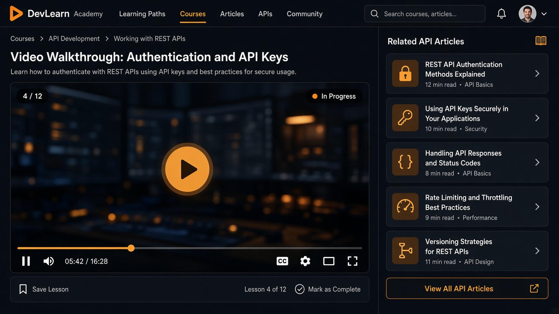Screen dimensions: 559x314
Task: Click the Save Lesson bookmark icon
Action: [x=23, y=289]
